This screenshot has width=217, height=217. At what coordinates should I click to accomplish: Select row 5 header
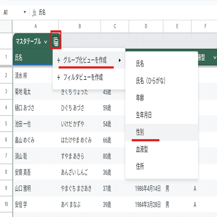(x=6, y=123)
